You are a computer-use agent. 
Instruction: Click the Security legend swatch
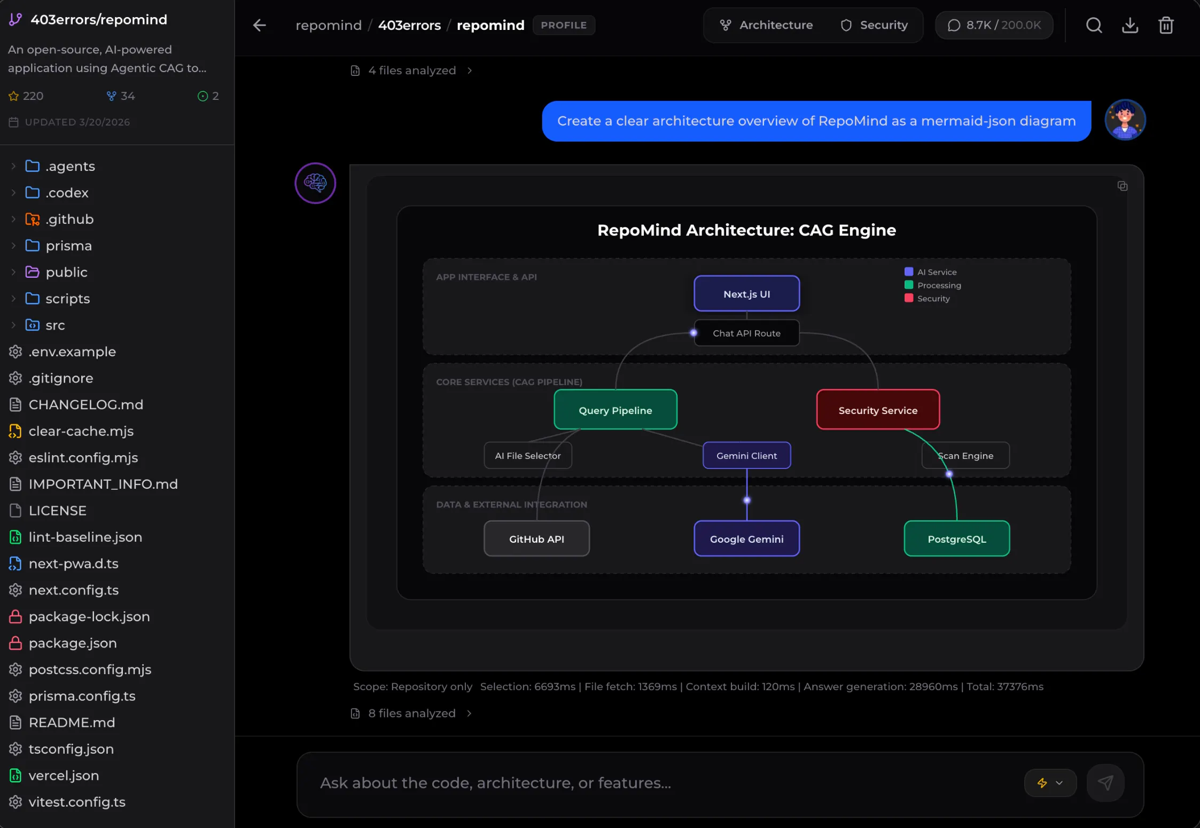[909, 298]
